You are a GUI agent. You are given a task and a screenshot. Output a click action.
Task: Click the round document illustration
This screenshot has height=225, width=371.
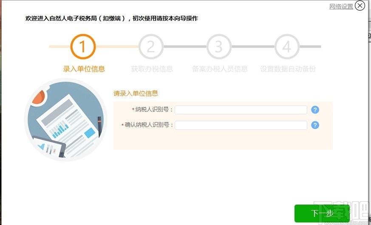65,121
